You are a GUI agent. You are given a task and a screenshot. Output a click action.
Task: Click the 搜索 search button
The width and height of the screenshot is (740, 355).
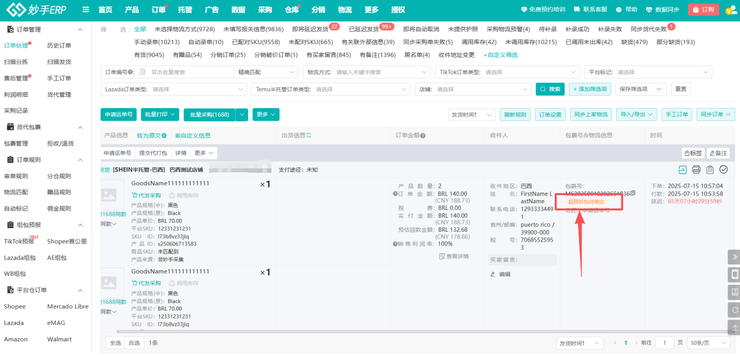550,89
